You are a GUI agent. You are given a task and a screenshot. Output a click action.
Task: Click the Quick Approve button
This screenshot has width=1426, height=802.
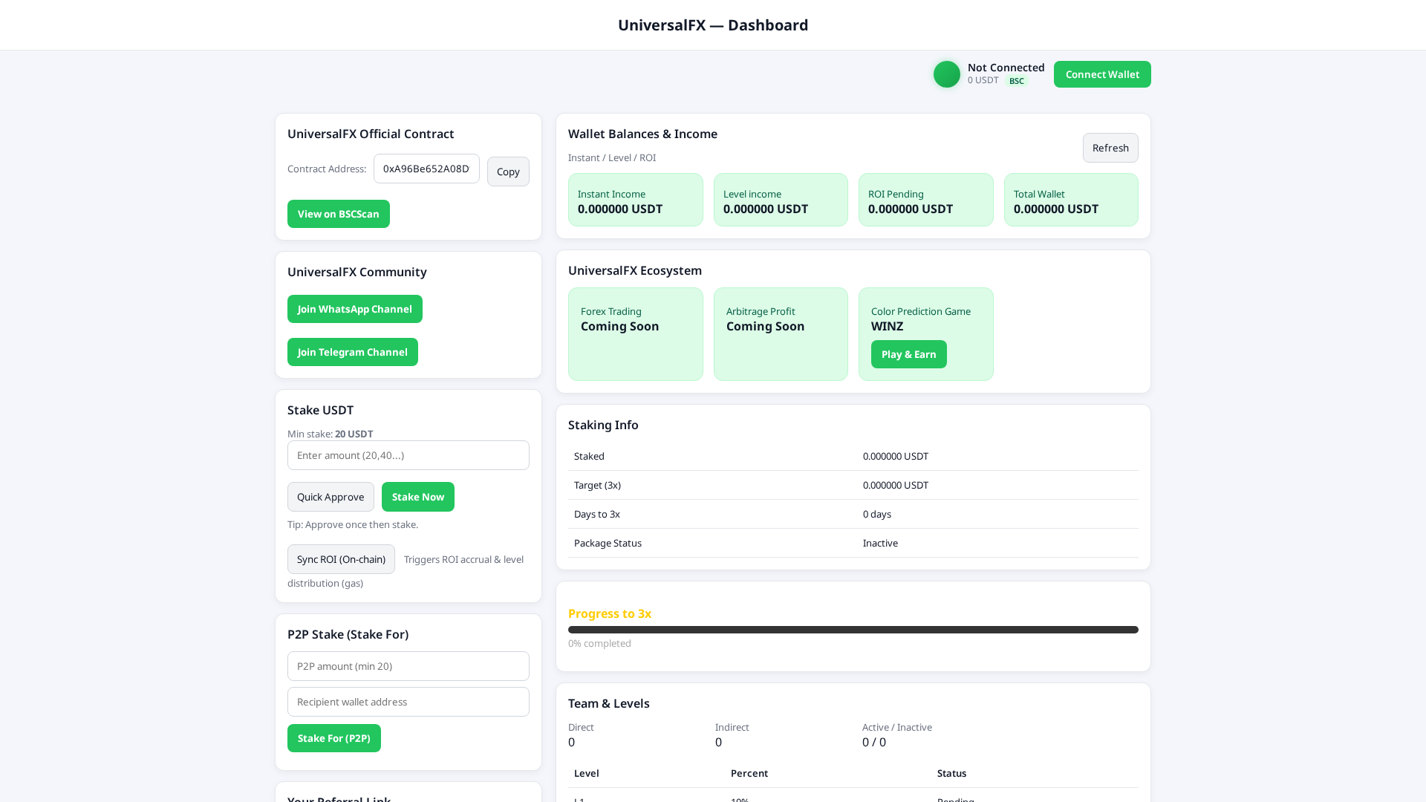coord(331,497)
